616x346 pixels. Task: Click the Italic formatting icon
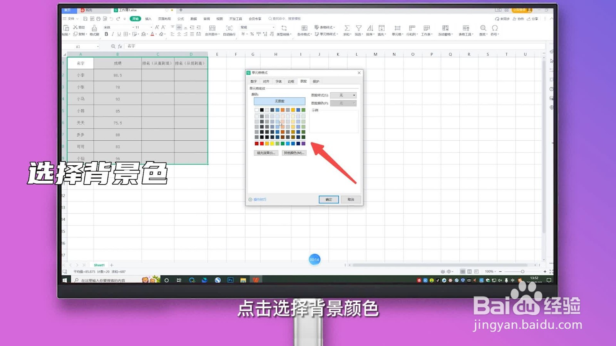coord(112,34)
